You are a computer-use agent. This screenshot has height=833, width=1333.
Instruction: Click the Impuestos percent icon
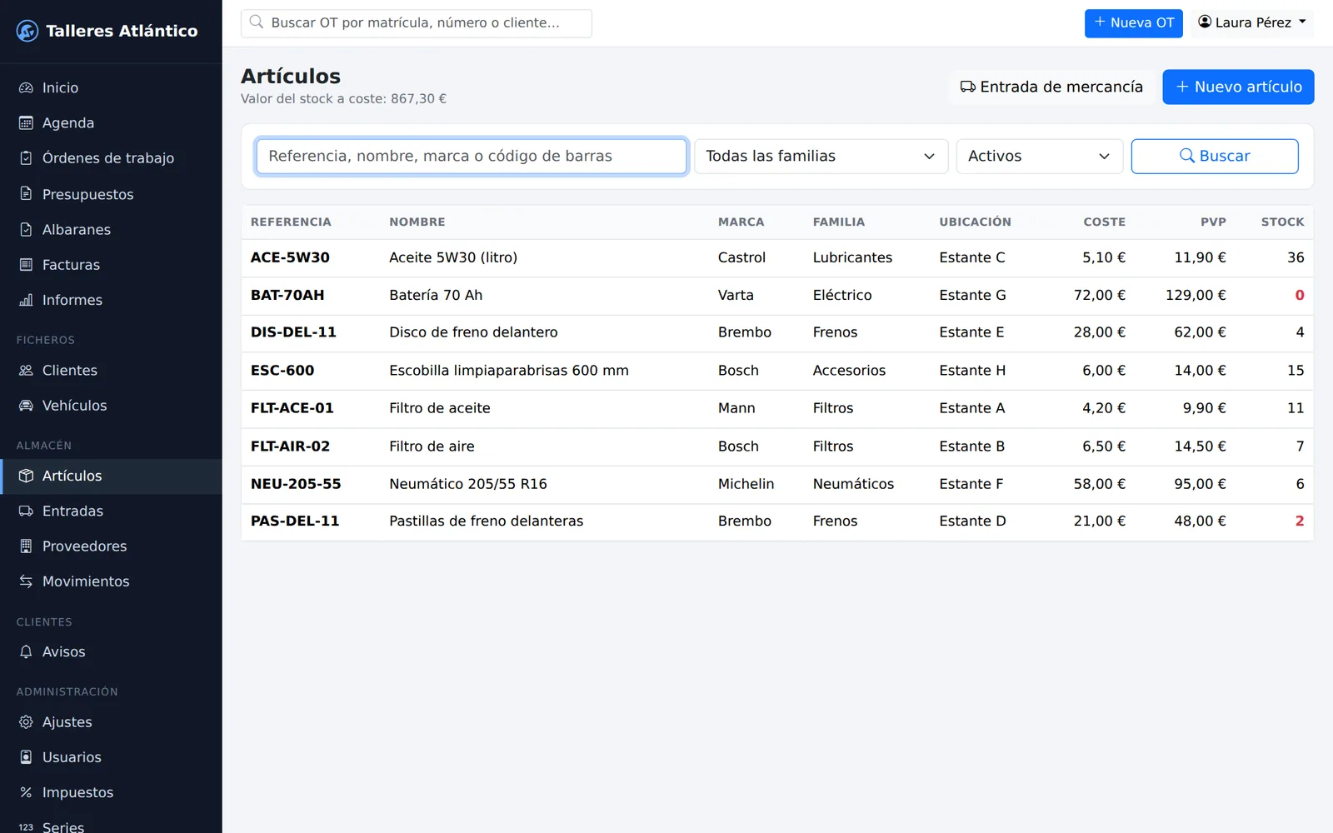[x=26, y=793]
